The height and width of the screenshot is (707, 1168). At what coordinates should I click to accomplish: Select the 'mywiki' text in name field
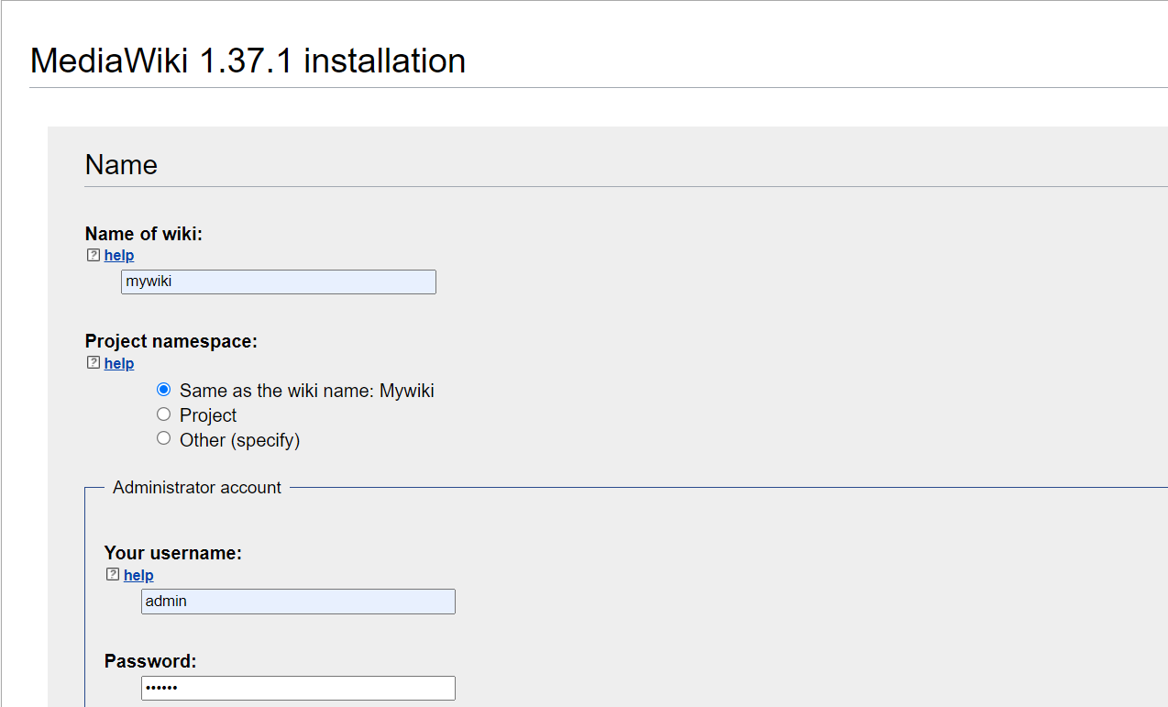(x=149, y=282)
